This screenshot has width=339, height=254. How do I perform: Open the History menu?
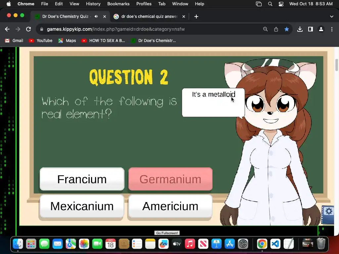click(93, 4)
